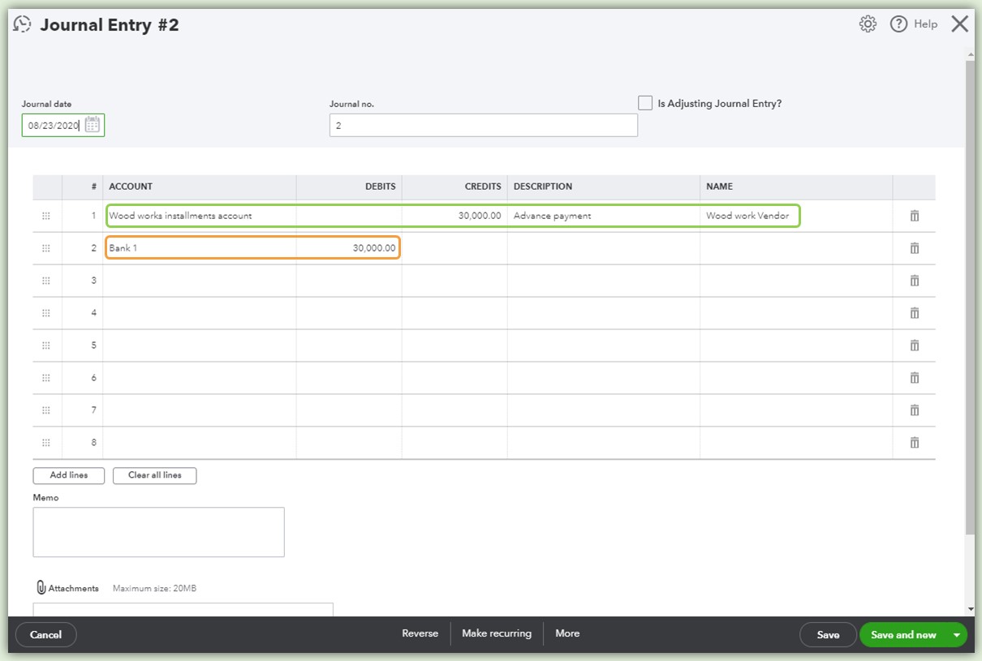Screen dimensions: 982x661
Task: Expand the Save and new dropdown arrow
Action: tap(957, 635)
